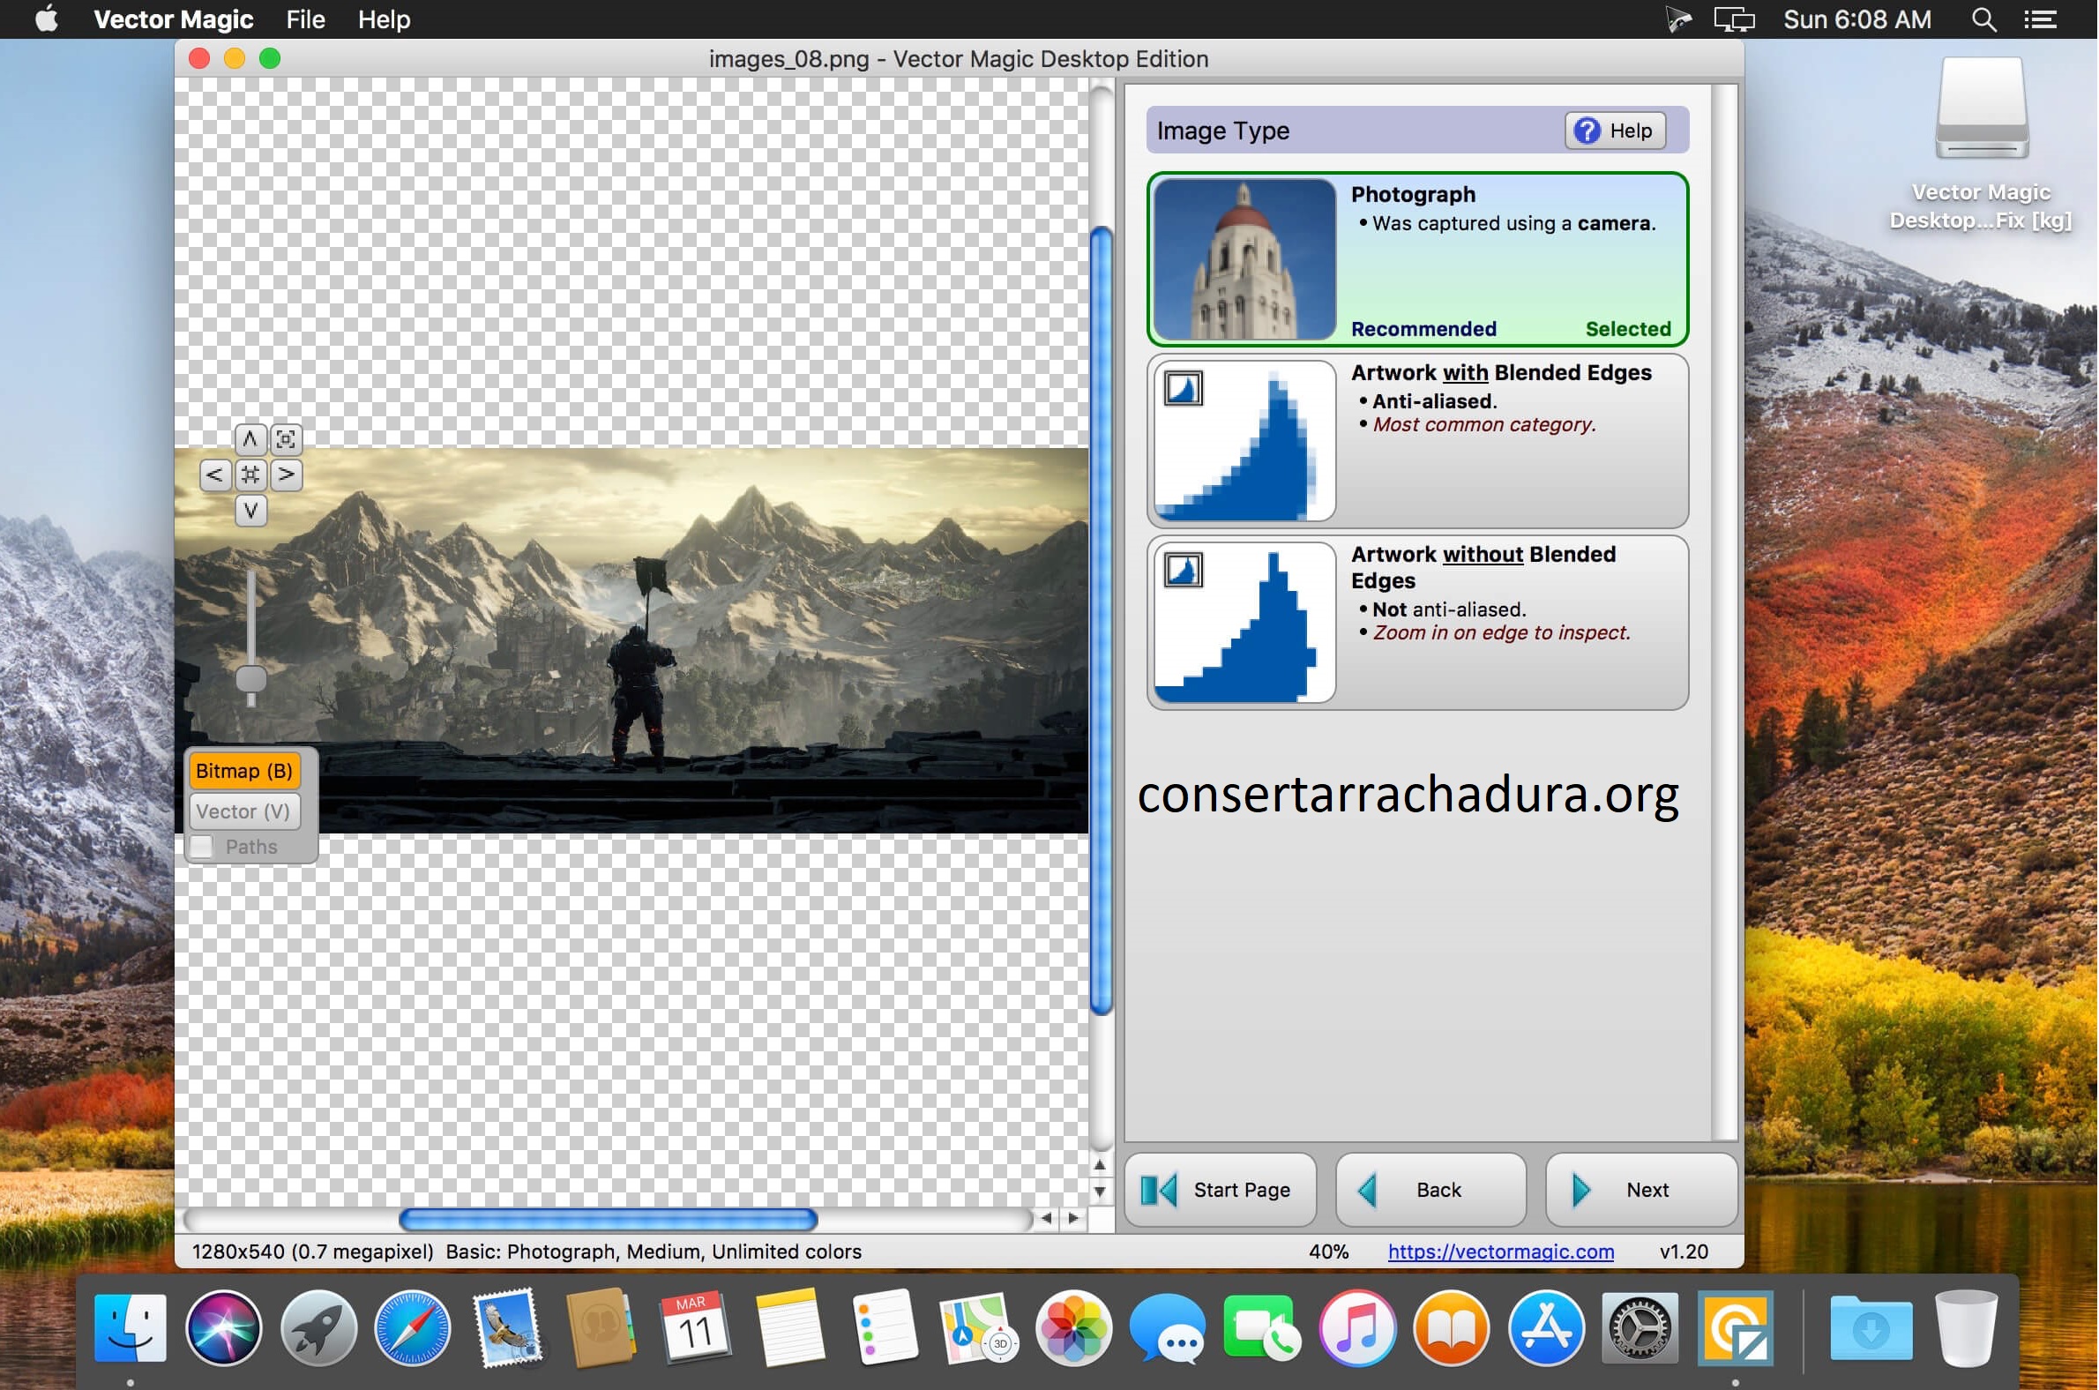Open App Store from the dock

tap(1546, 1328)
